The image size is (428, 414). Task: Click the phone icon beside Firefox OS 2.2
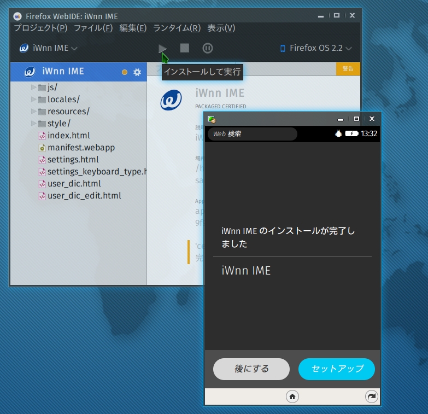click(x=283, y=49)
